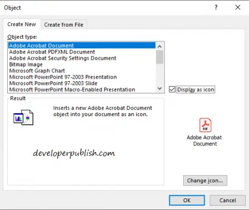Image resolution: width=249 pixels, height=210 pixels.
Task: Pick Microsoft PowerPoint 97-2003 Slide
Action: [x=82, y=83]
